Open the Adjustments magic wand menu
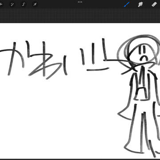The width and height of the screenshot is (160, 160). click(x=12, y=4)
